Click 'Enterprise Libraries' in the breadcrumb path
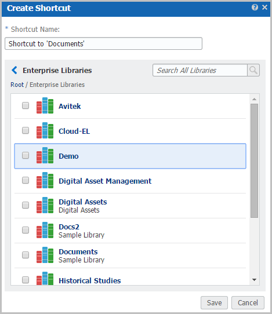Screen dimensions: 272x314 (x=57, y=85)
